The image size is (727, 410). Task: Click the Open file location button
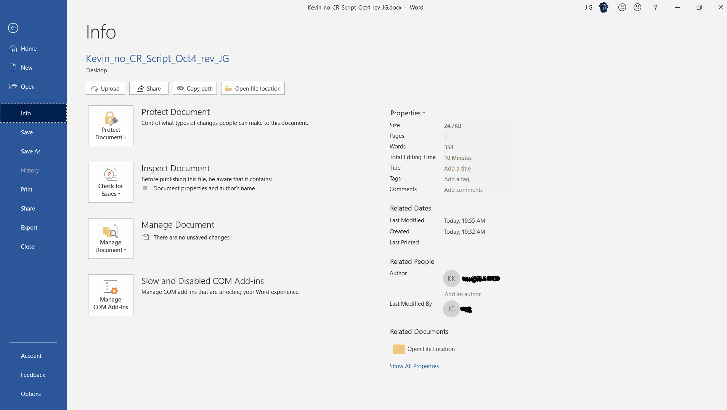point(253,89)
